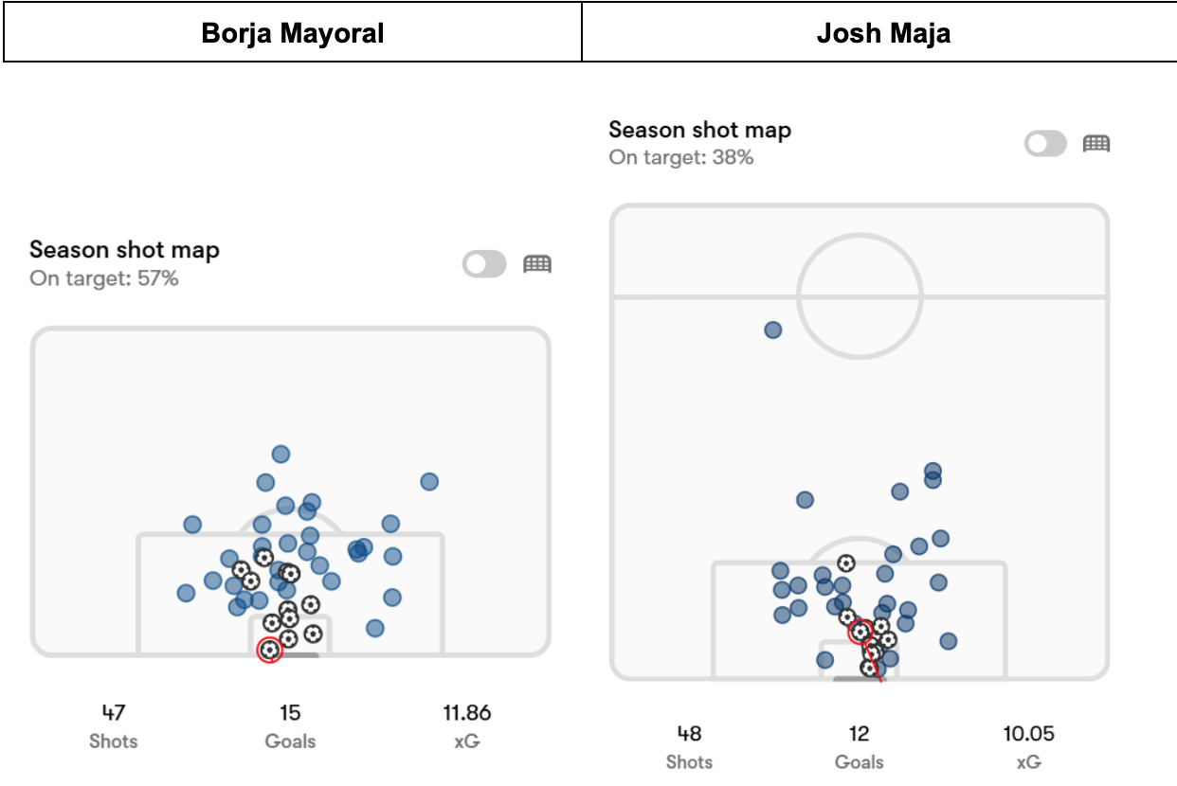Select Mayoral's wide-right shot outside the box
The width and height of the screenshot is (1177, 786).
[429, 481]
